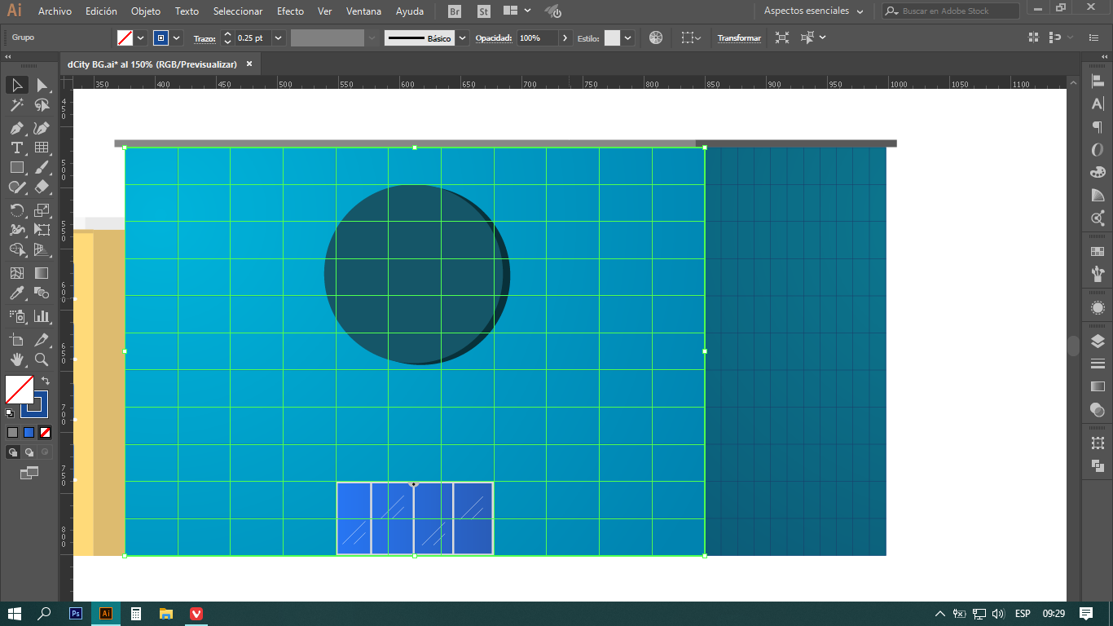Select the Artboard tool
This screenshot has height=626, width=1113.
point(16,339)
